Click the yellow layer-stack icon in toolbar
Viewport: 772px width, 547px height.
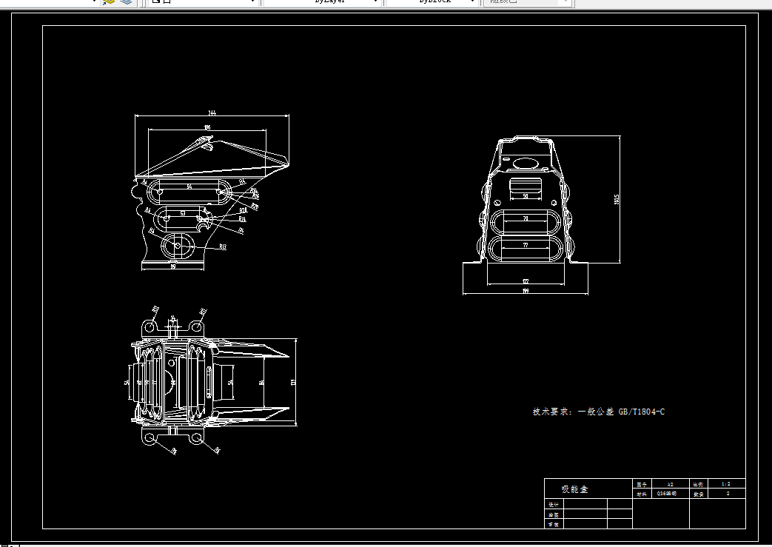click(109, 1)
